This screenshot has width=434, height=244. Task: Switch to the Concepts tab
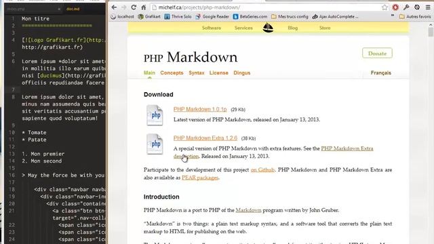pos(172,73)
